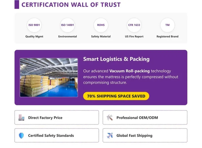Open the Certified Safety Standards card
Viewport: 202px width, 148px height.
pyautogui.click(x=57, y=136)
